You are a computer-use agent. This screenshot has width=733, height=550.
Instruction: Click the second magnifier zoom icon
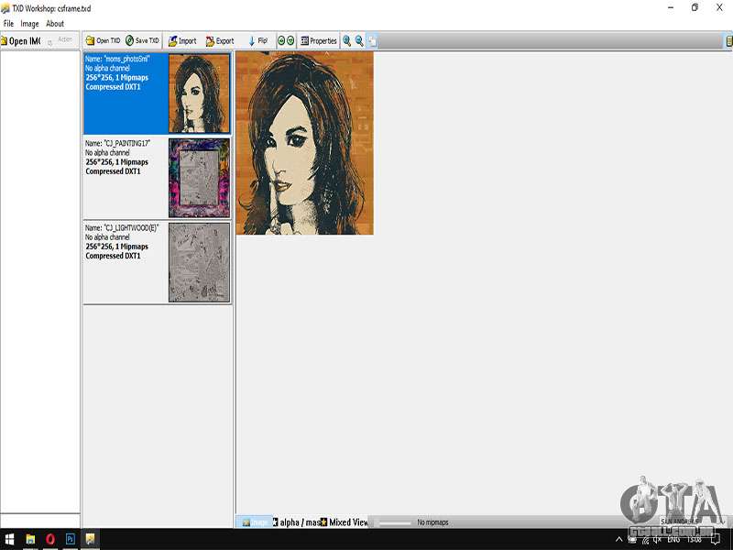tap(359, 41)
